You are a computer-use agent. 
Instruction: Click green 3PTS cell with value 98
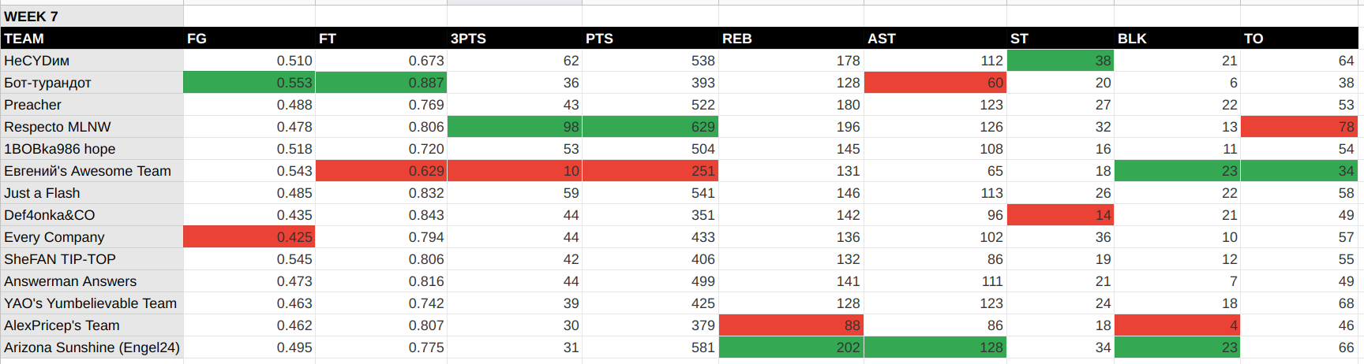coord(515,127)
